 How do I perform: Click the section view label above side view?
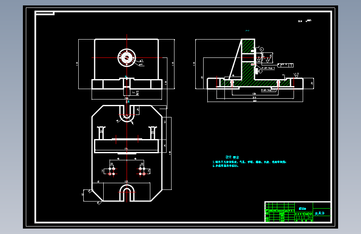tap(247, 30)
